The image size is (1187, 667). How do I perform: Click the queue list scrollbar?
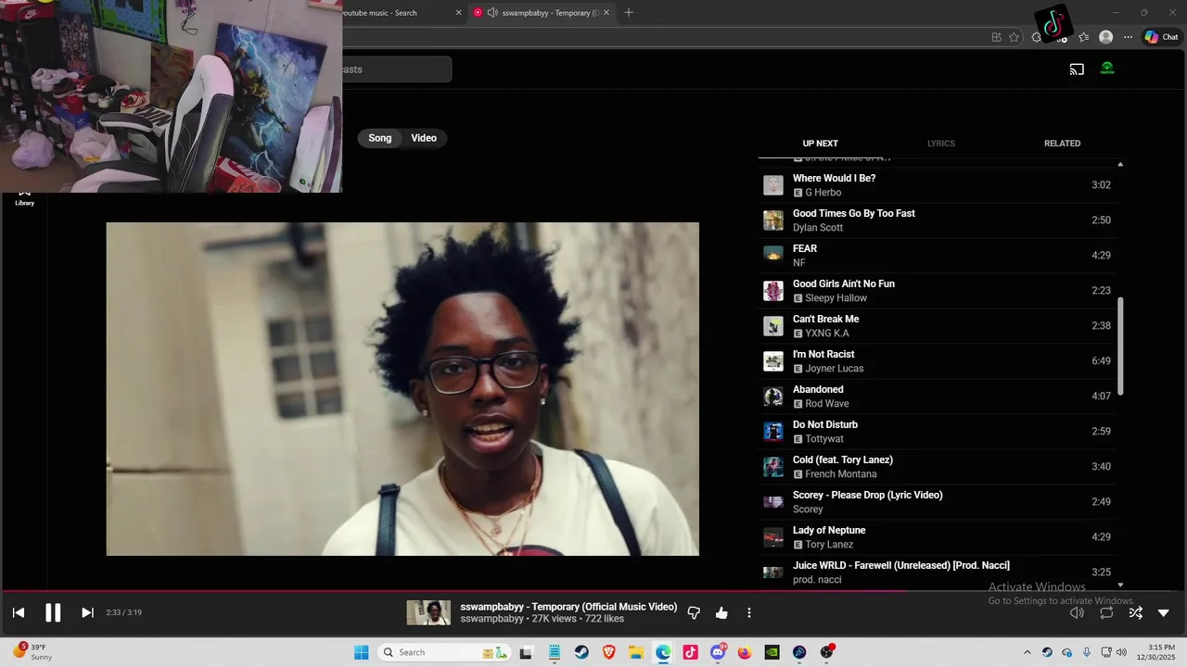1120,346
